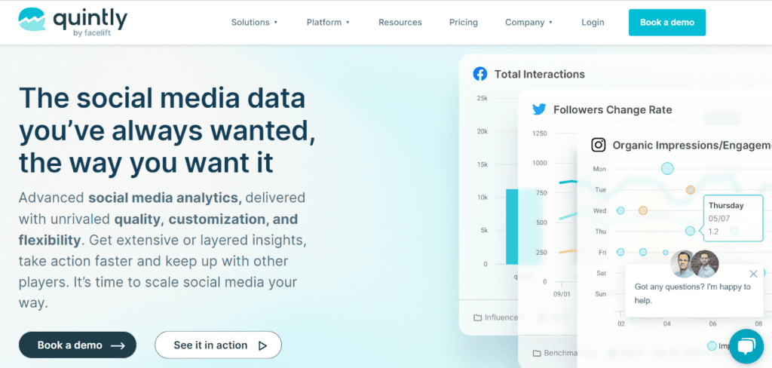
Task: Expand the Platform dropdown menu
Action: point(328,23)
